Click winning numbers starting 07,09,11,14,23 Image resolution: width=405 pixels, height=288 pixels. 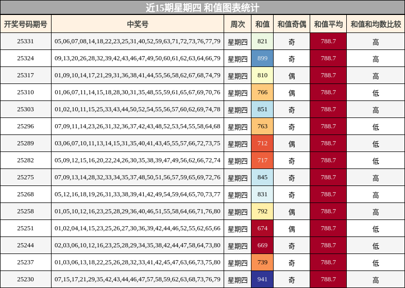(x=138, y=126)
